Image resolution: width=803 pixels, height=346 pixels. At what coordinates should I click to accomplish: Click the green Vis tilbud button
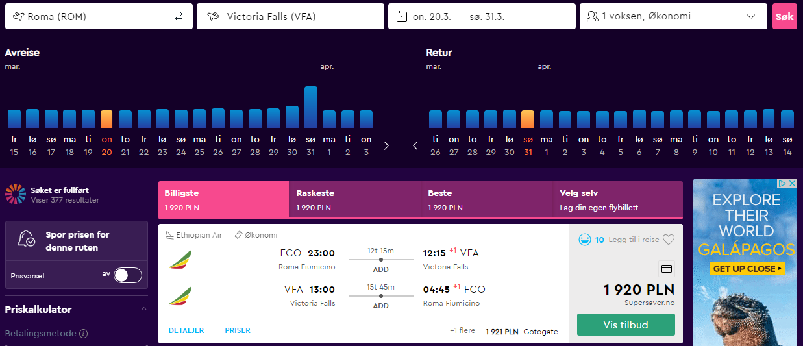[x=626, y=325]
